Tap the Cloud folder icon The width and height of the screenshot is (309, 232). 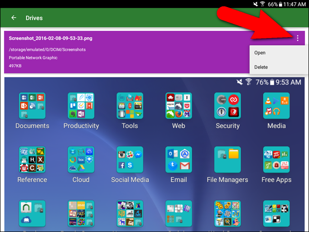[81, 160]
